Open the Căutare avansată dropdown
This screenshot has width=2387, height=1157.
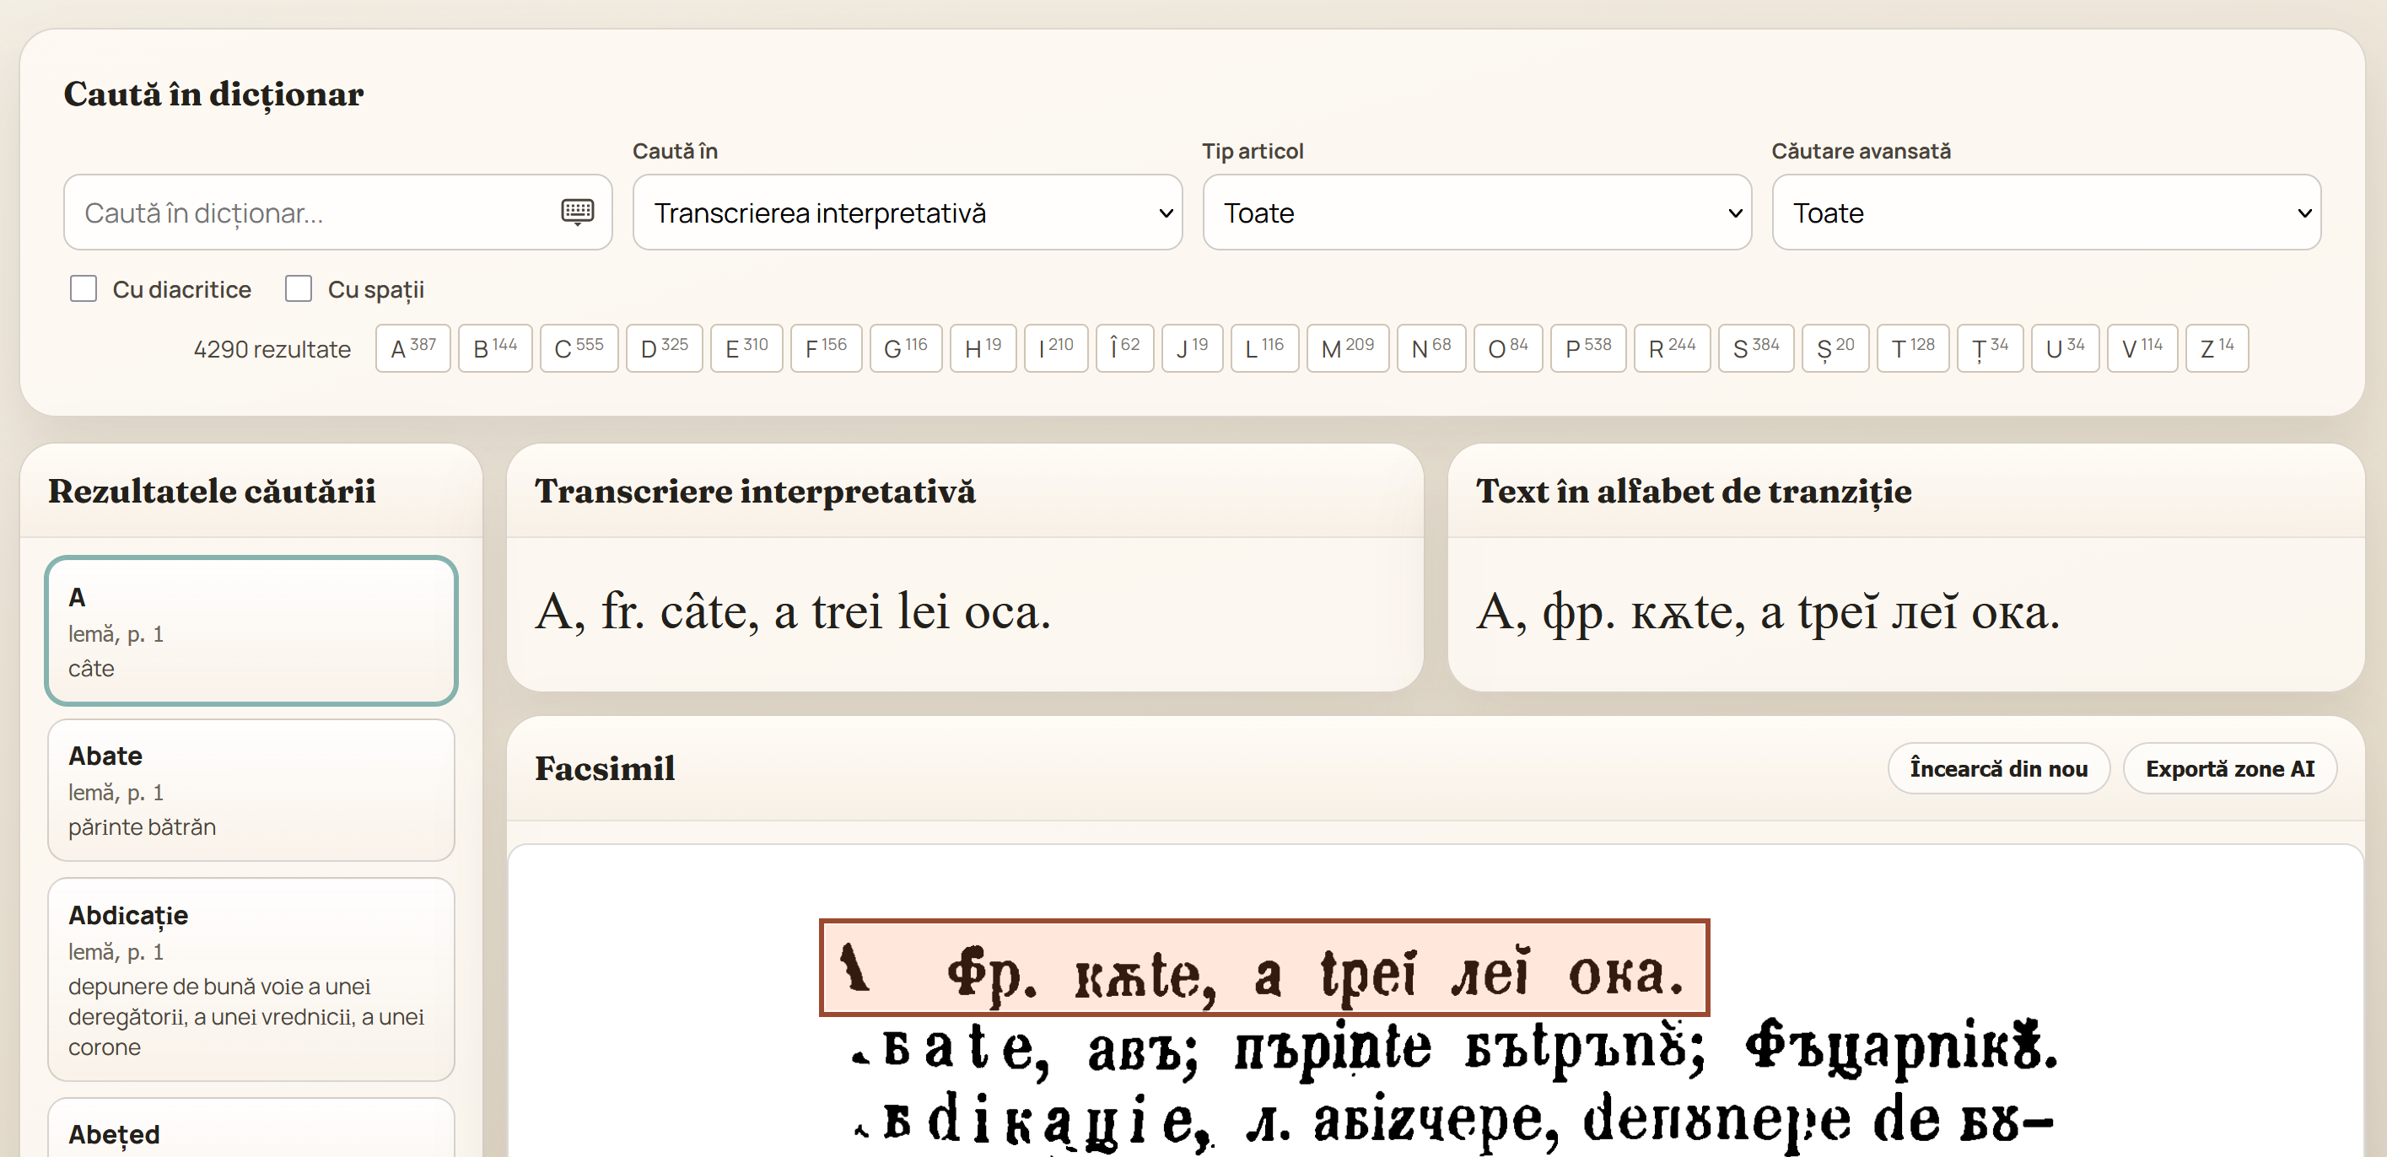click(x=2046, y=213)
